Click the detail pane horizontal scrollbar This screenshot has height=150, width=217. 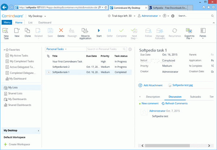point(167,146)
